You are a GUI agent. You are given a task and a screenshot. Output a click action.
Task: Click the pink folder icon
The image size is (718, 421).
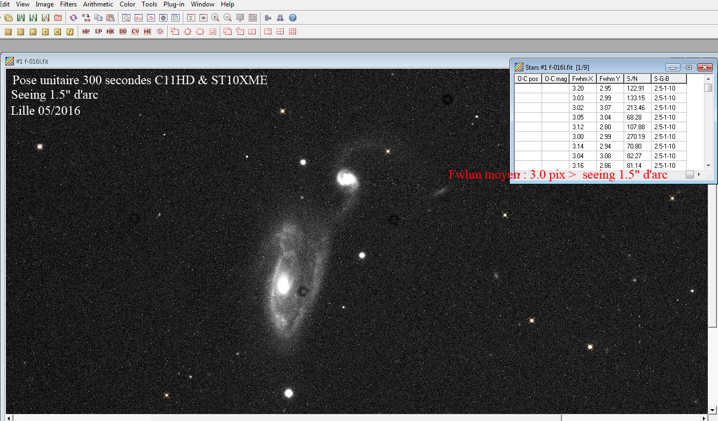(58, 18)
